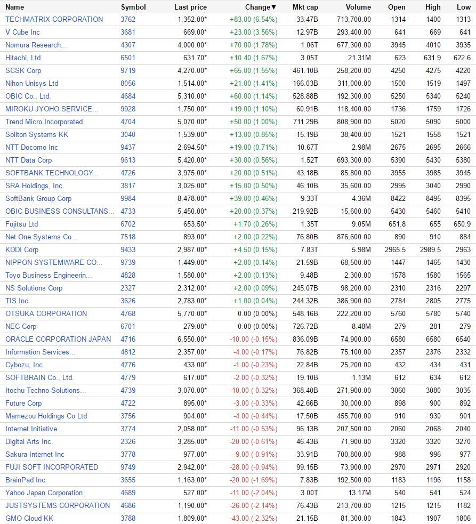Screen dimensions: 476x524
Task: Open Future Corp link
Action: (23, 404)
